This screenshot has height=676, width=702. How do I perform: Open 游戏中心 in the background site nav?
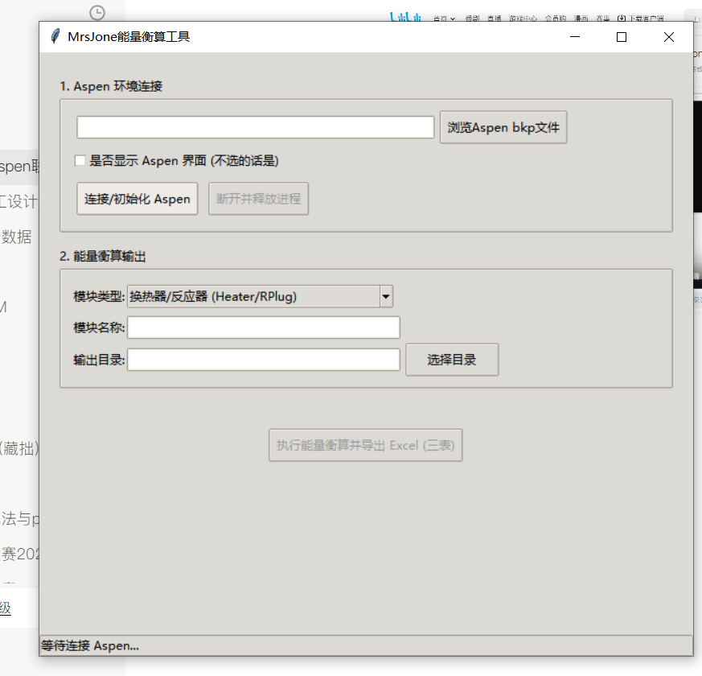click(x=523, y=18)
